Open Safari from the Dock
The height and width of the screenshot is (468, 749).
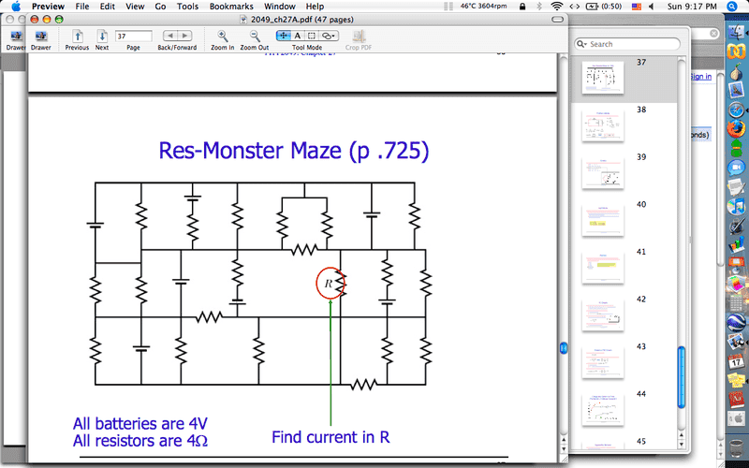pos(736,110)
